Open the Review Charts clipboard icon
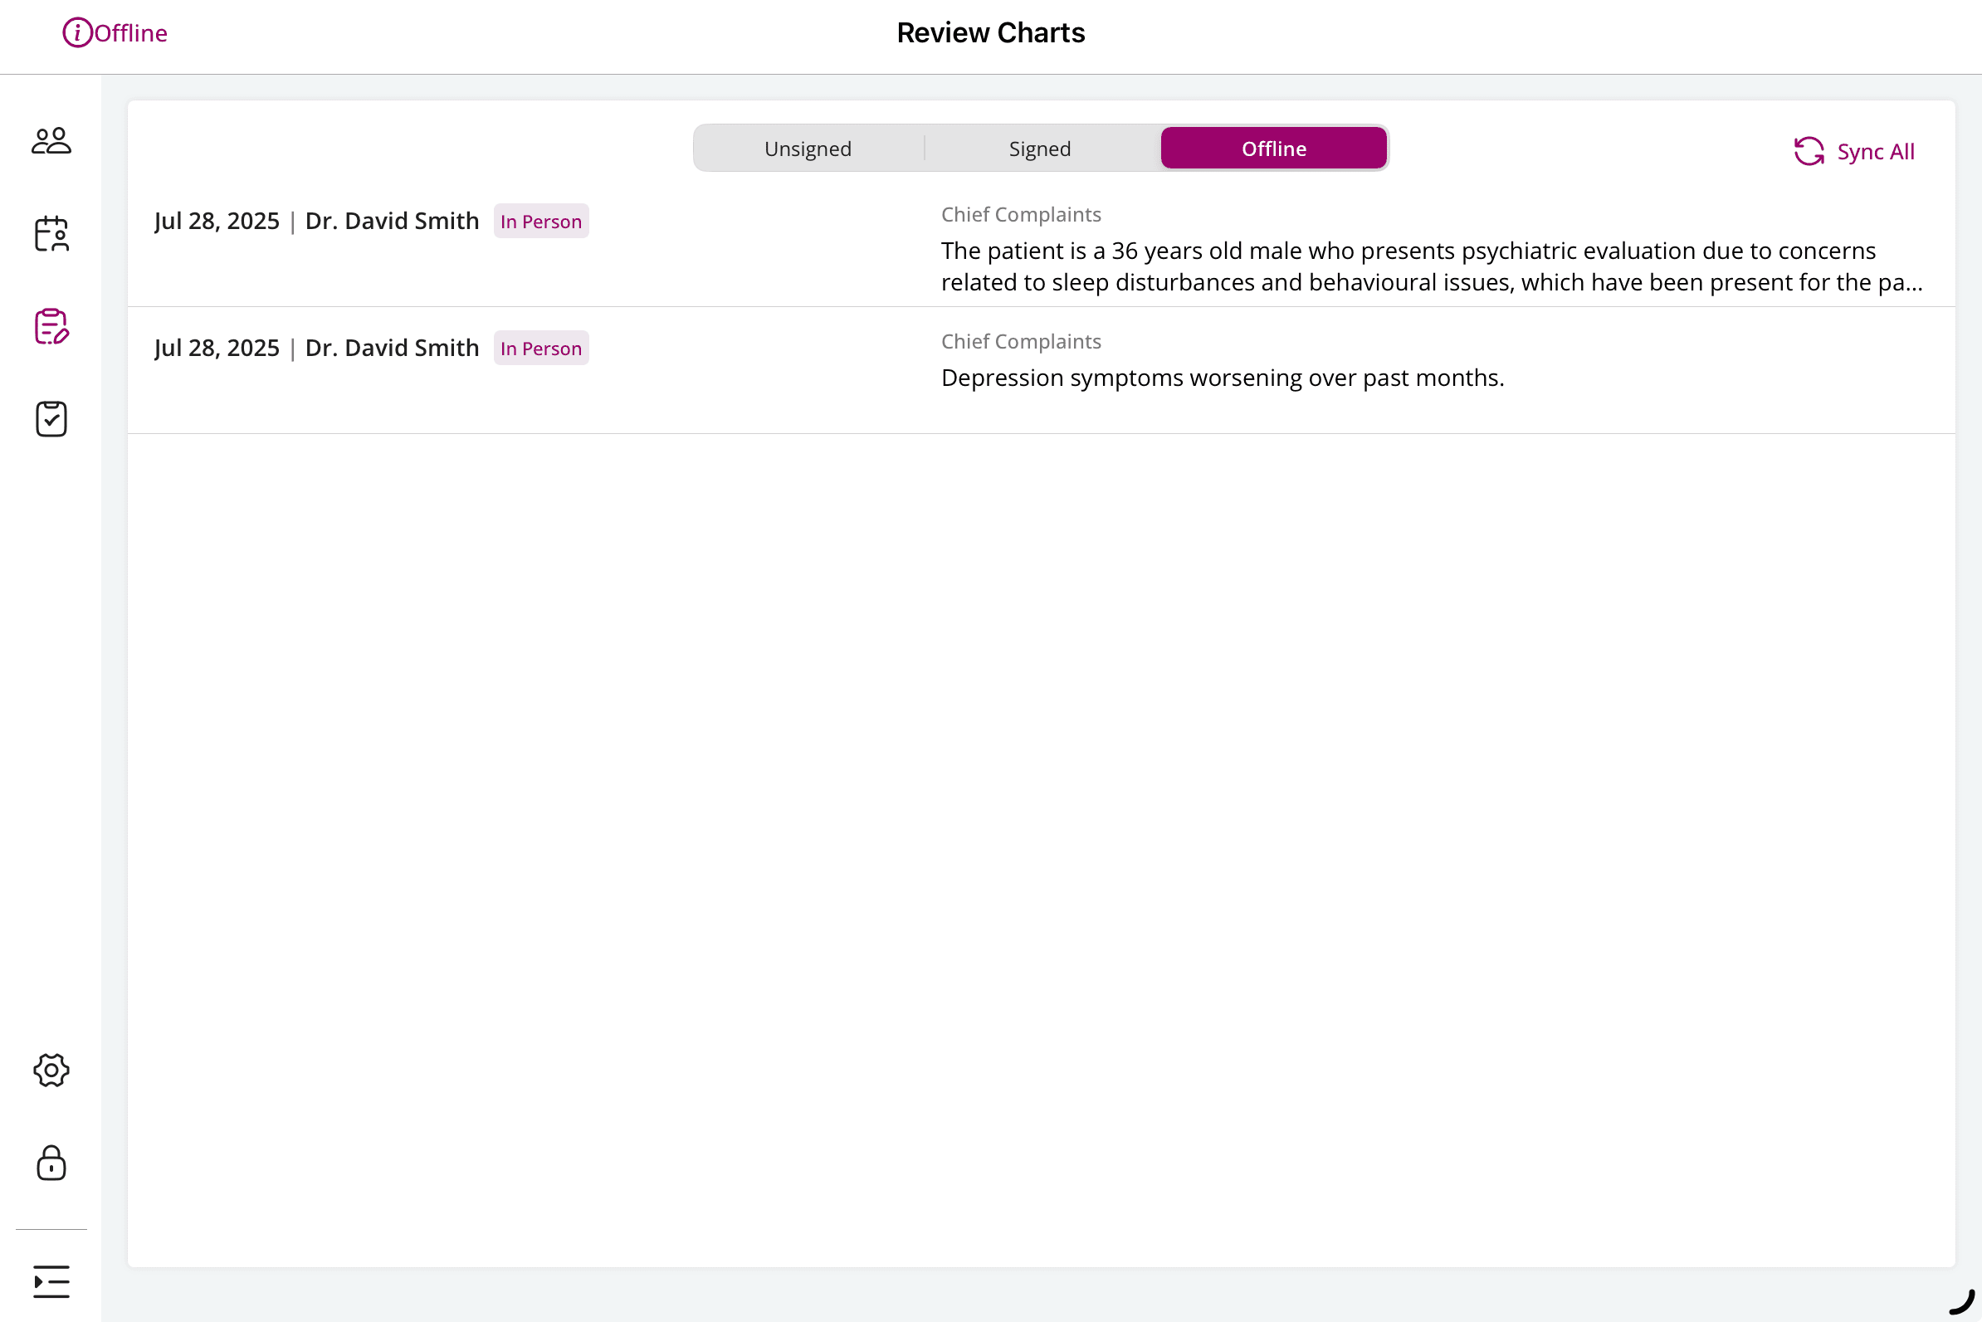Image resolution: width=1982 pixels, height=1322 pixels. (51, 328)
